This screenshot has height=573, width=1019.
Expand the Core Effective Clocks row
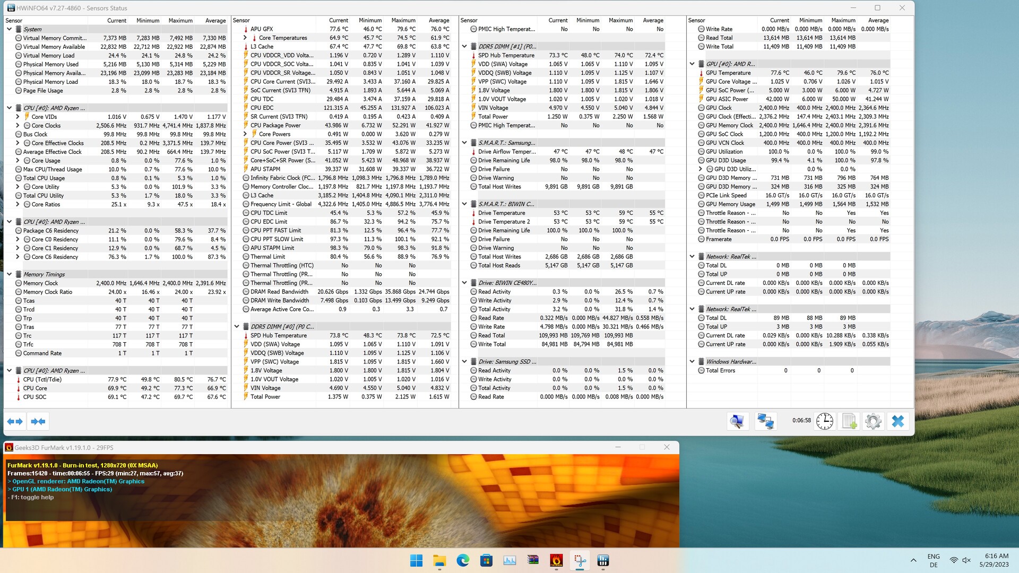pyautogui.click(x=18, y=143)
